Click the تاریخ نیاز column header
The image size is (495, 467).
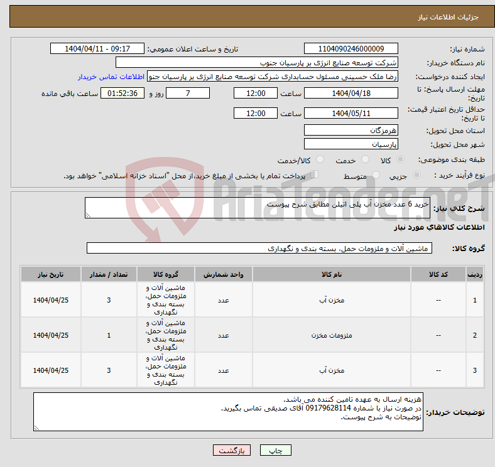click(51, 274)
